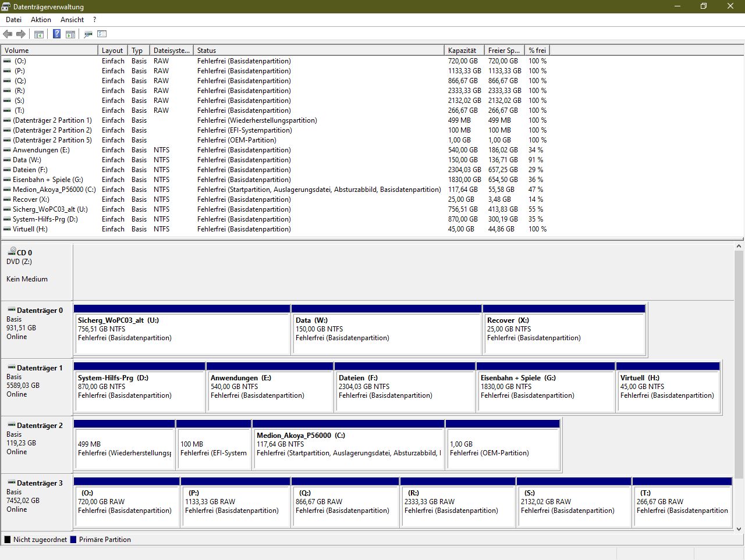Open the Aktion menu

coord(41,20)
